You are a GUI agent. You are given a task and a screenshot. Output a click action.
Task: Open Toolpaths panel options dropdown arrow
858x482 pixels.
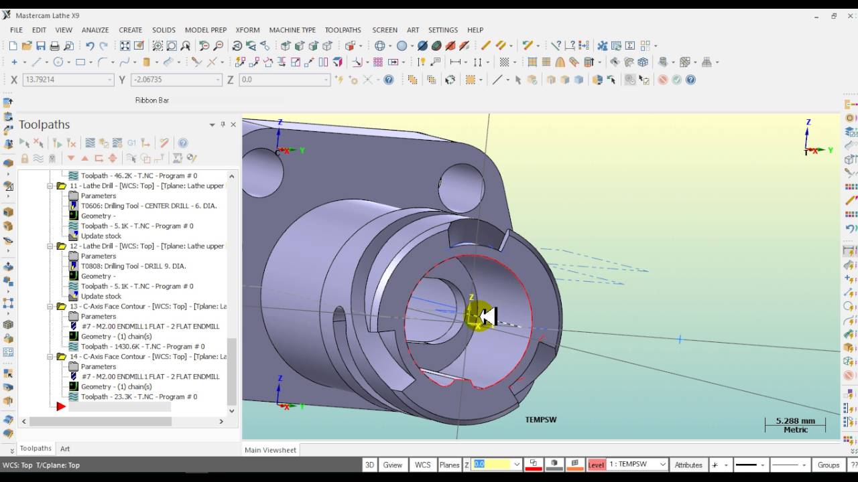click(x=212, y=125)
